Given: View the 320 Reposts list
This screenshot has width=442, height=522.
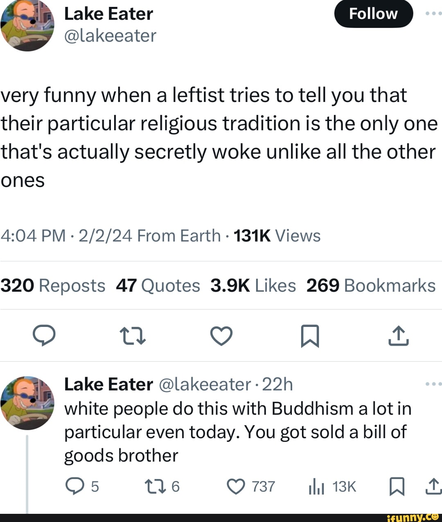Looking at the screenshot, I should [x=52, y=286].
